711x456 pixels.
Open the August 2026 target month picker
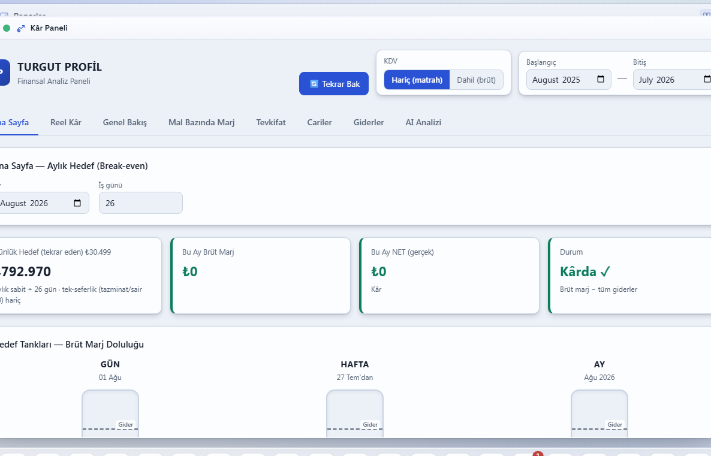(x=44, y=203)
